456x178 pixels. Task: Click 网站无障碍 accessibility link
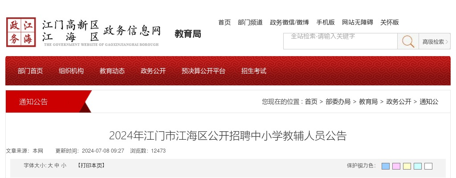pyautogui.click(x=358, y=22)
